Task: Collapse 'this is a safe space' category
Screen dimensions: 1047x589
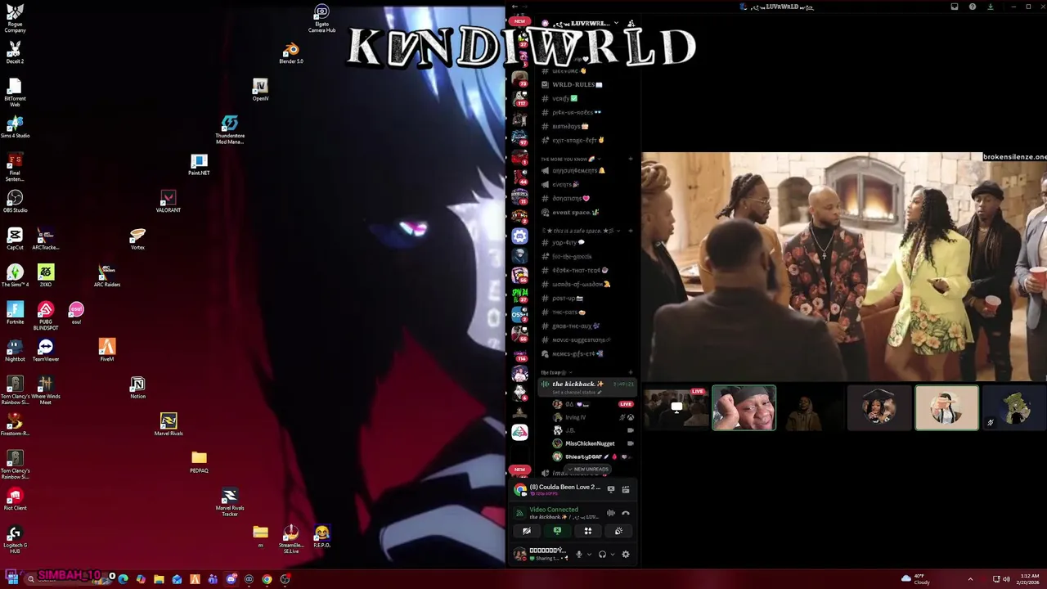Action: (582, 231)
